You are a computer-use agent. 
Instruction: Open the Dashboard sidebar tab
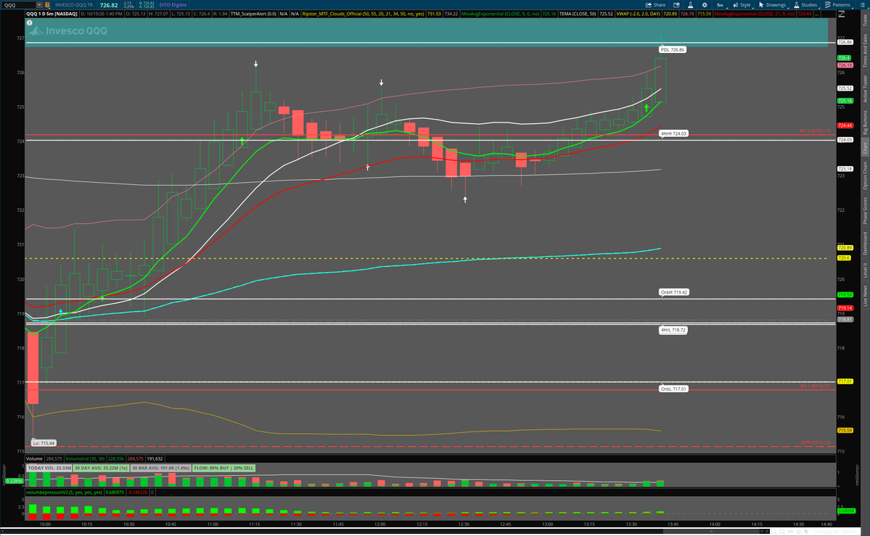click(x=864, y=244)
